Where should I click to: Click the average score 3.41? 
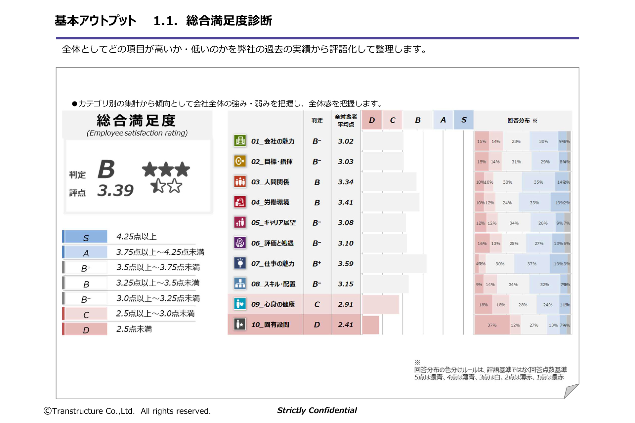(x=346, y=202)
